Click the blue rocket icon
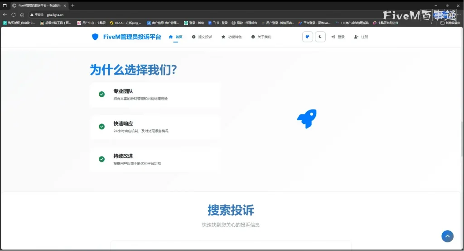 pyautogui.click(x=307, y=119)
